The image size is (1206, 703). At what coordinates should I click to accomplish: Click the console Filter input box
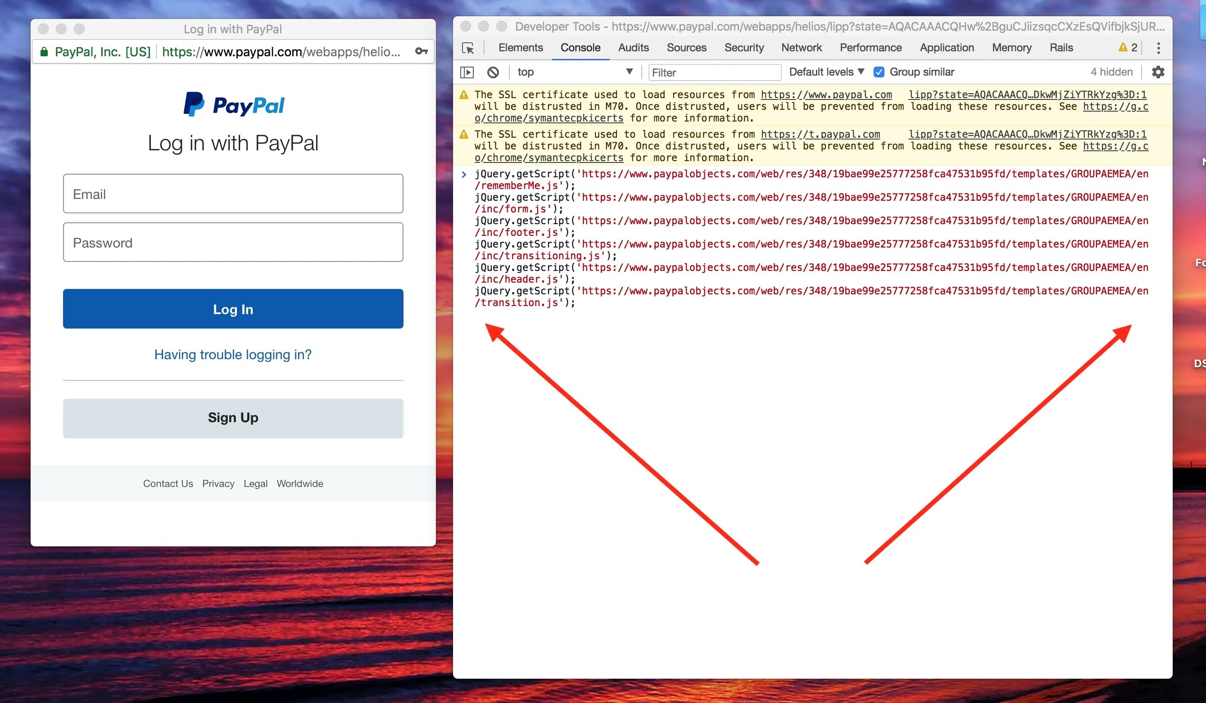click(715, 73)
